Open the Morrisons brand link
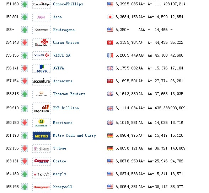 [x=63, y=122]
